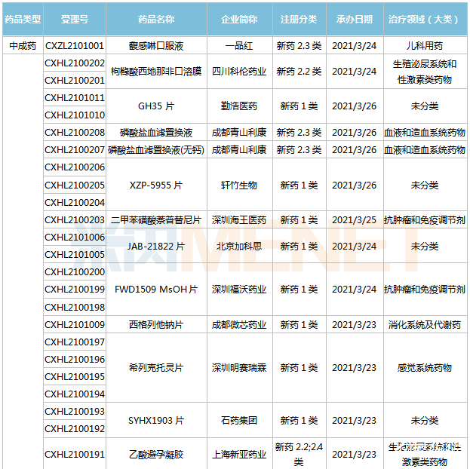
Task: Select acceptance number CXHL2100193
Action: (x=75, y=412)
